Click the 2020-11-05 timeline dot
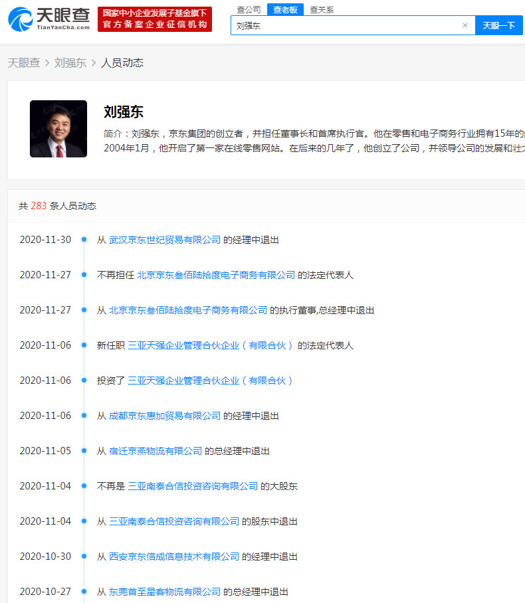 84,451
